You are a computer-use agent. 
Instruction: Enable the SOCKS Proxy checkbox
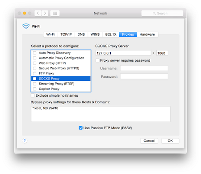34,79
